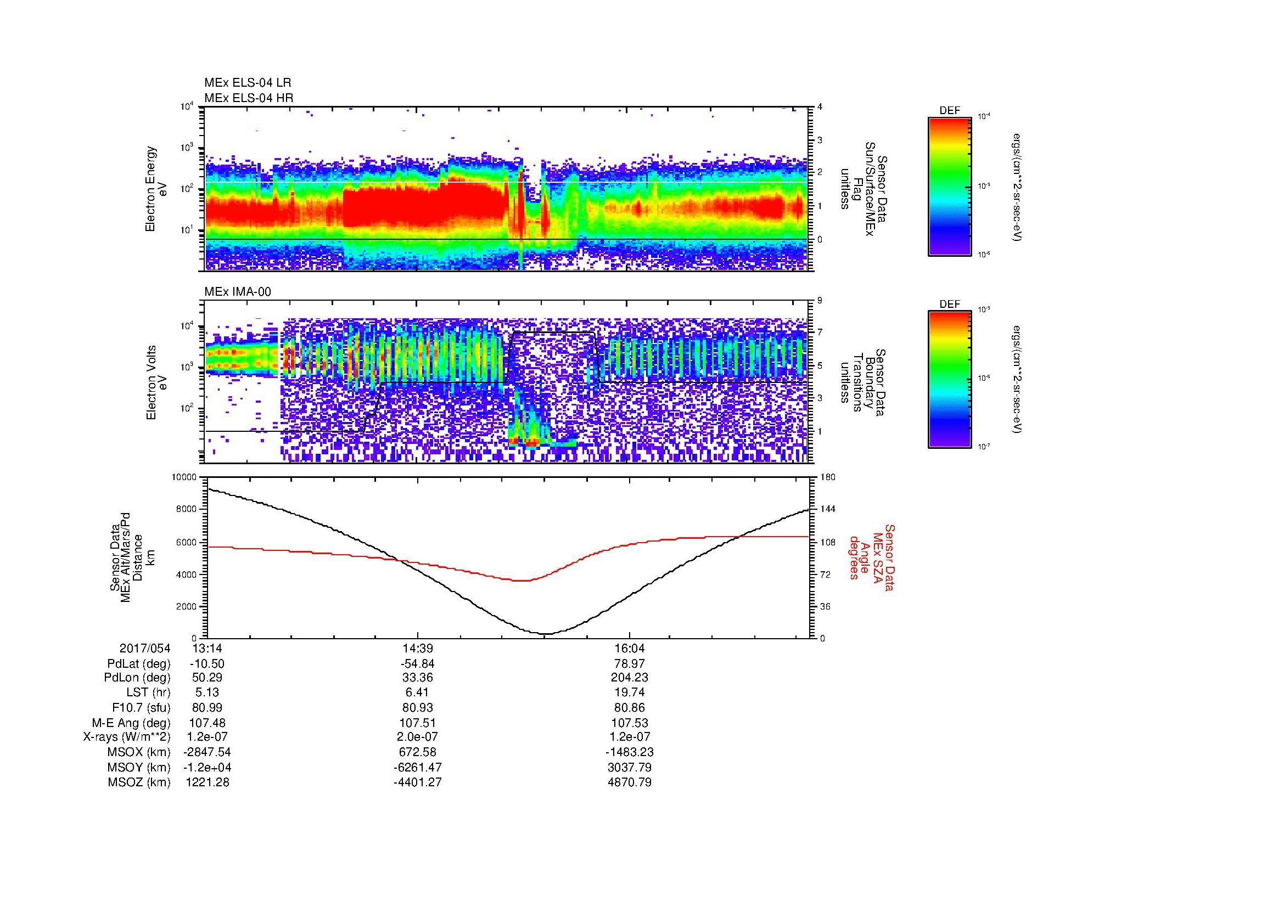Click the lowest point of the black altitude curve
1284x907 pixels.
[x=546, y=634]
